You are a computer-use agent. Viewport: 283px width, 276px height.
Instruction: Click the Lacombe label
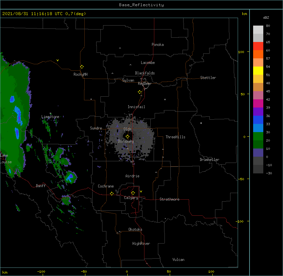pyautogui.click(x=148, y=63)
